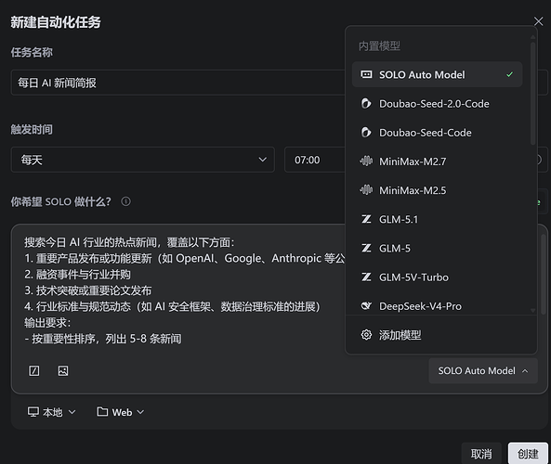
Task: Open the 每天 frequency dropdown
Action: (x=143, y=160)
